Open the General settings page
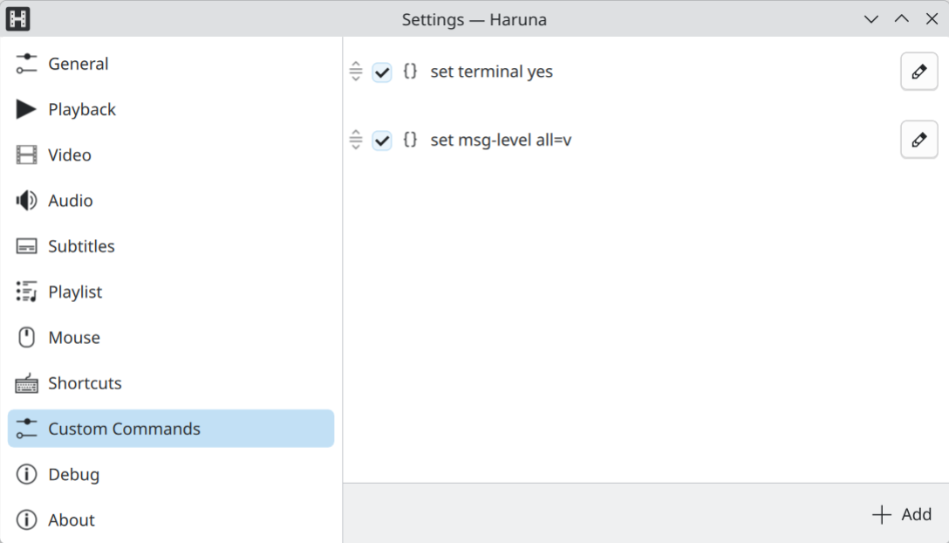Image resolution: width=949 pixels, height=543 pixels. point(79,64)
